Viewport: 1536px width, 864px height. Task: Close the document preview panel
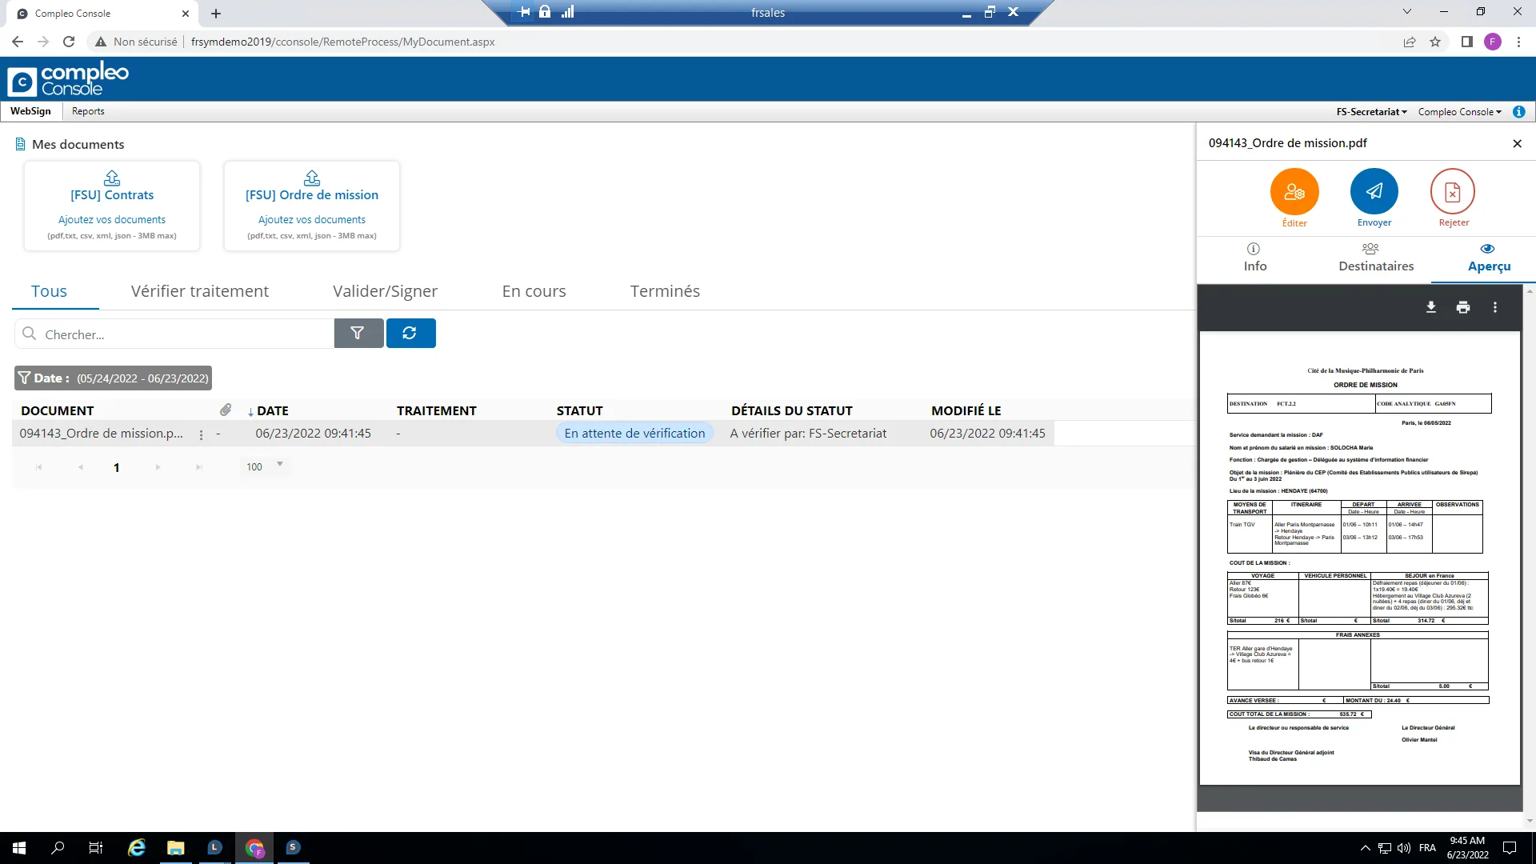coord(1517,143)
